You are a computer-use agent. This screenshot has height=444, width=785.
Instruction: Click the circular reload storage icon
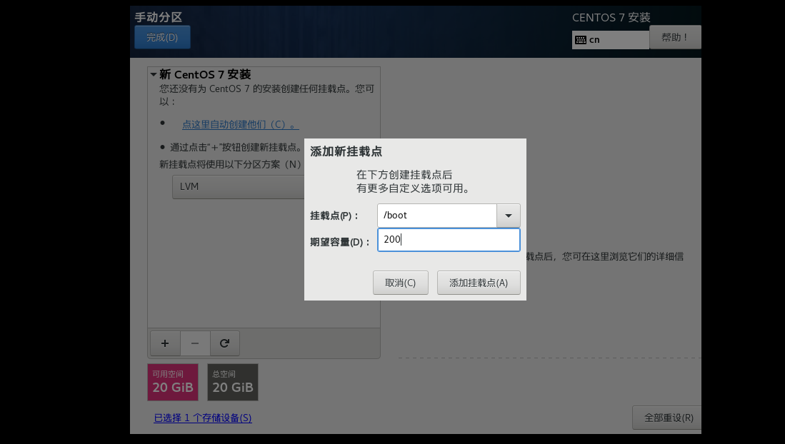click(224, 343)
